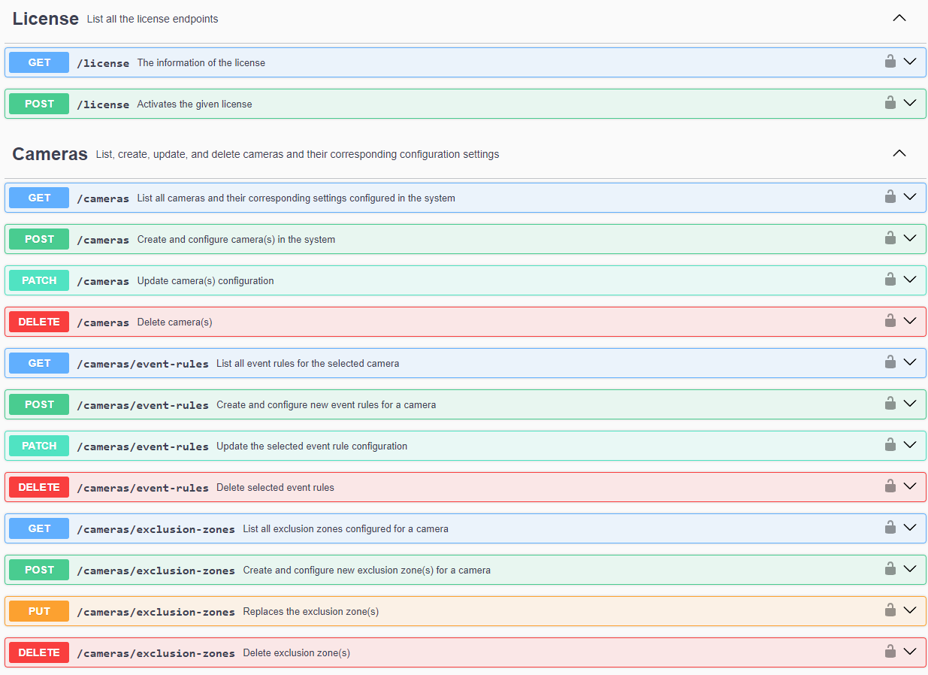Collapse the License section with its chevron

[899, 18]
